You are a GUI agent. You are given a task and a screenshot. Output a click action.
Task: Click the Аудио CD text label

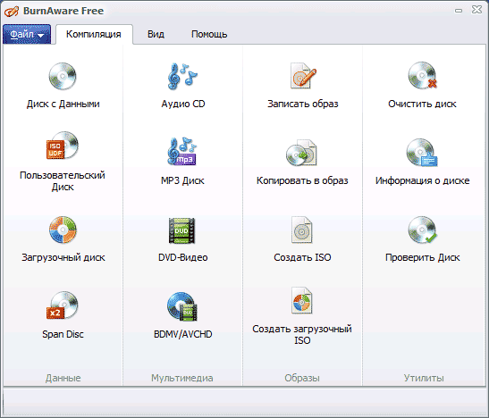(183, 104)
